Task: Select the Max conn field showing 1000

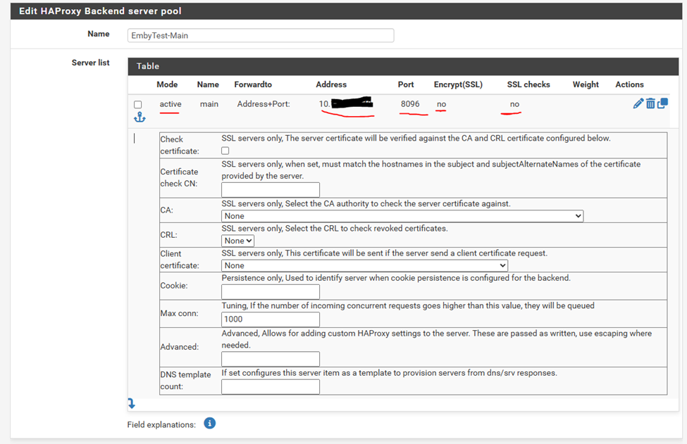Action: 271,319
